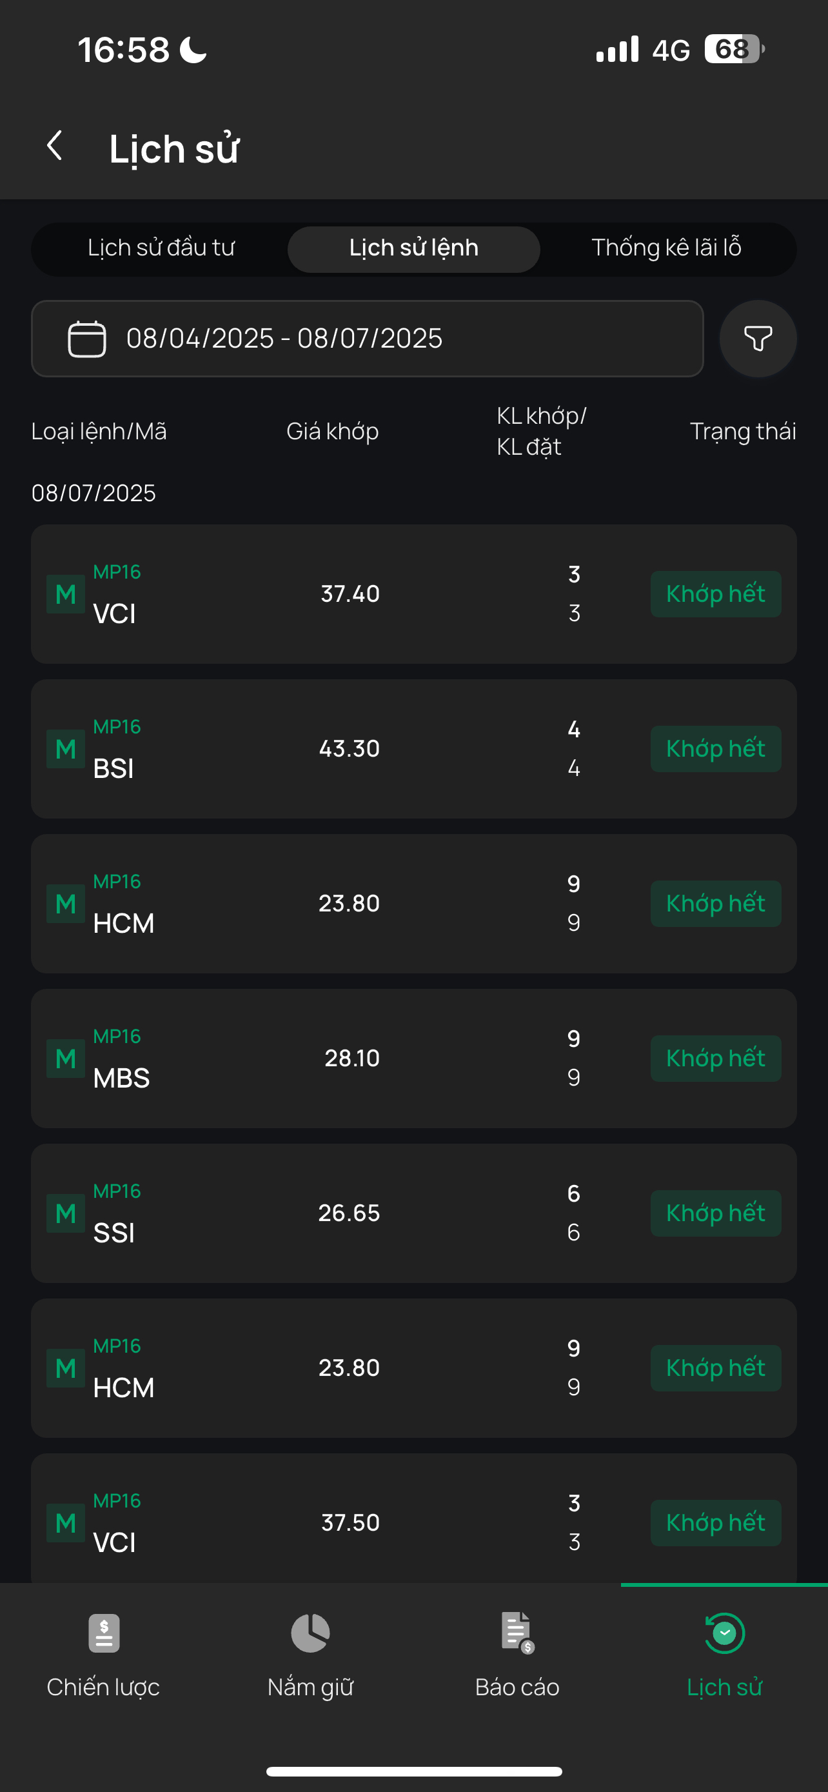Tap Khớp hết status on VCI 37.40 order

(715, 594)
